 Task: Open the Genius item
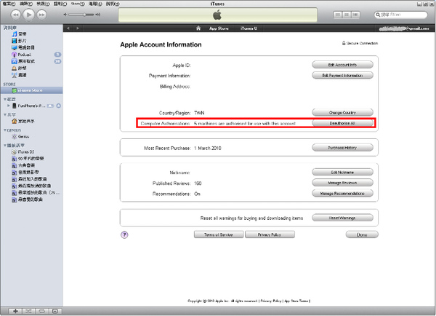pyautogui.click(x=20, y=137)
